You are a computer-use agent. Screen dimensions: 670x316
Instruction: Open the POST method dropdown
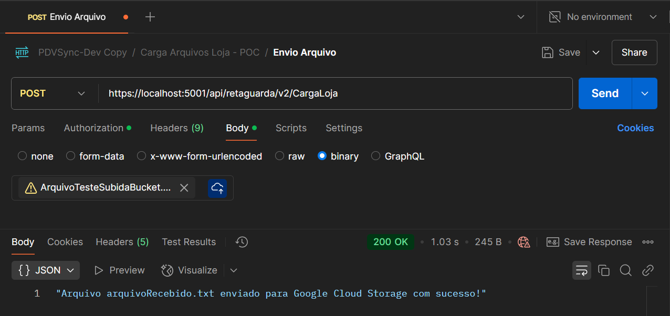click(53, 93)
